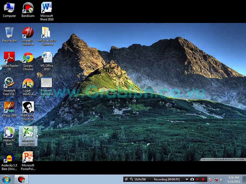Click the taskbar clock showing 9:54 AM
Screen dimensions: 246x184
tap(234, 179)
